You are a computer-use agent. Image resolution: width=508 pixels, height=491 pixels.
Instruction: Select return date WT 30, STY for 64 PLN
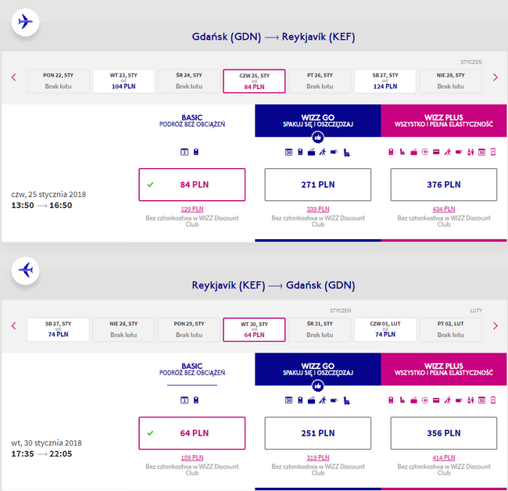tap(254, 330)
